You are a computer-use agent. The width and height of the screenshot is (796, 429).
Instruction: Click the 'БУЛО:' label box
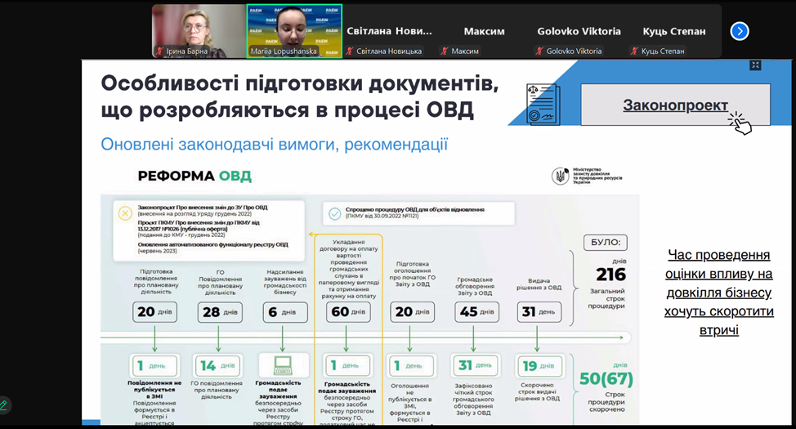[x=606, y=242]
